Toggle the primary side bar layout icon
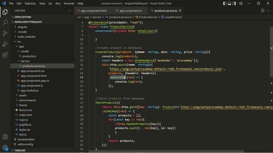 (225, 3)
